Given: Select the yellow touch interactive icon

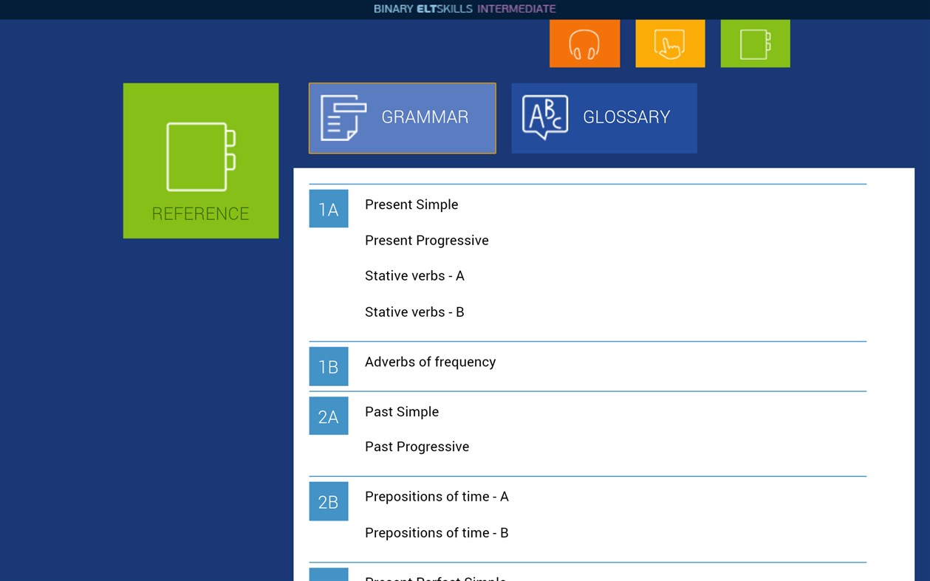Looking at the screenshot, I should 669,43.
